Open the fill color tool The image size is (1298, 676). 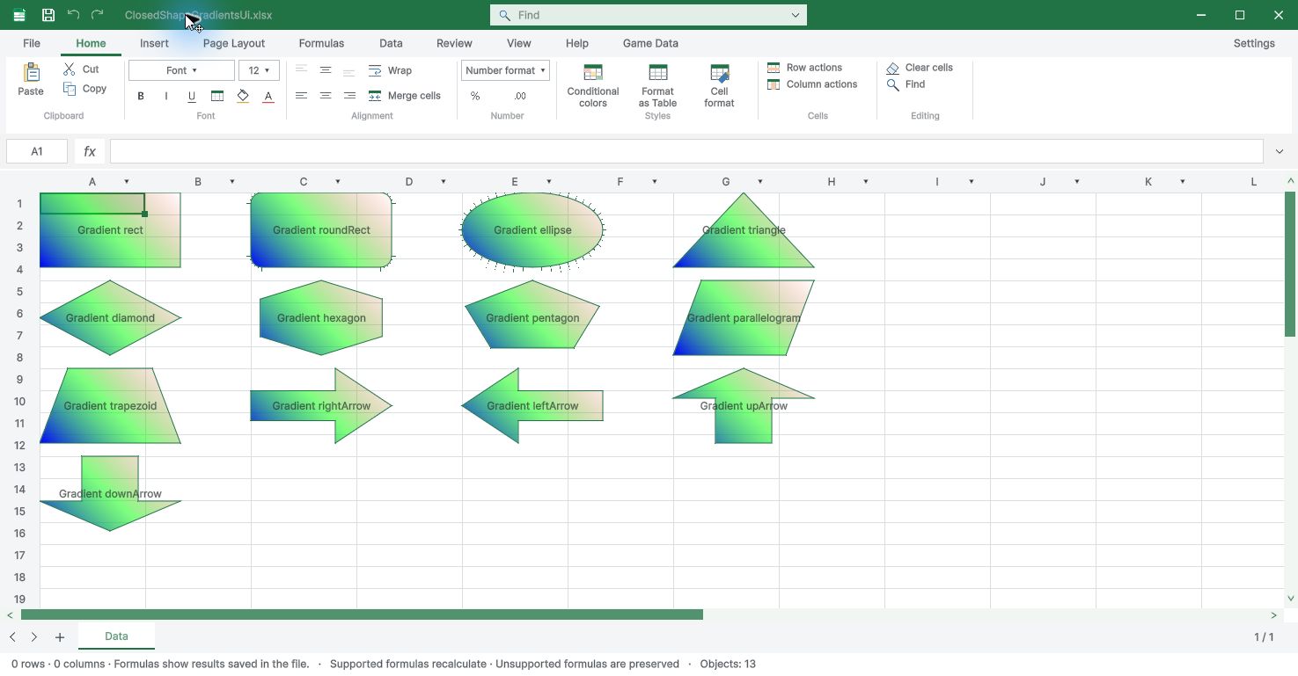coord(243,96)
